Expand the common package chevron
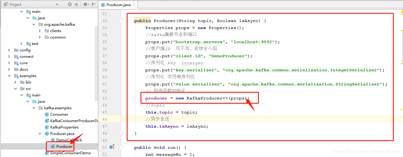This screenshot has width=403, height=157. [40, 37]
